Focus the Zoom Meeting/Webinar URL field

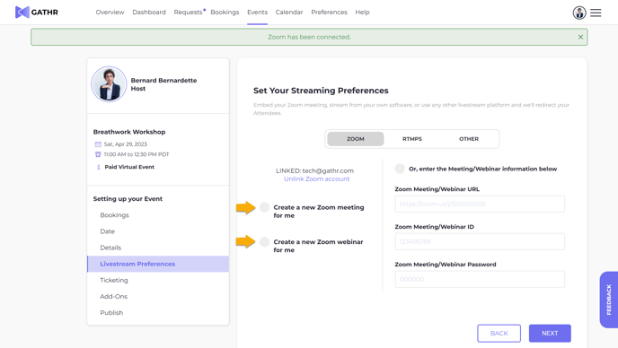pyautogui.click(x=480, y=204)
